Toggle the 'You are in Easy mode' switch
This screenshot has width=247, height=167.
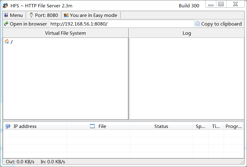tap(91, 15)
